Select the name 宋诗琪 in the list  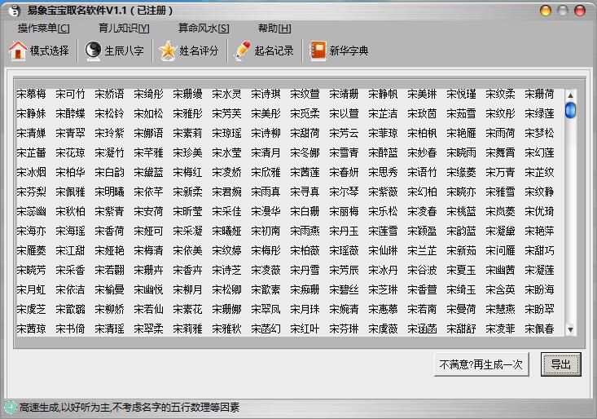tap(266, 95)
